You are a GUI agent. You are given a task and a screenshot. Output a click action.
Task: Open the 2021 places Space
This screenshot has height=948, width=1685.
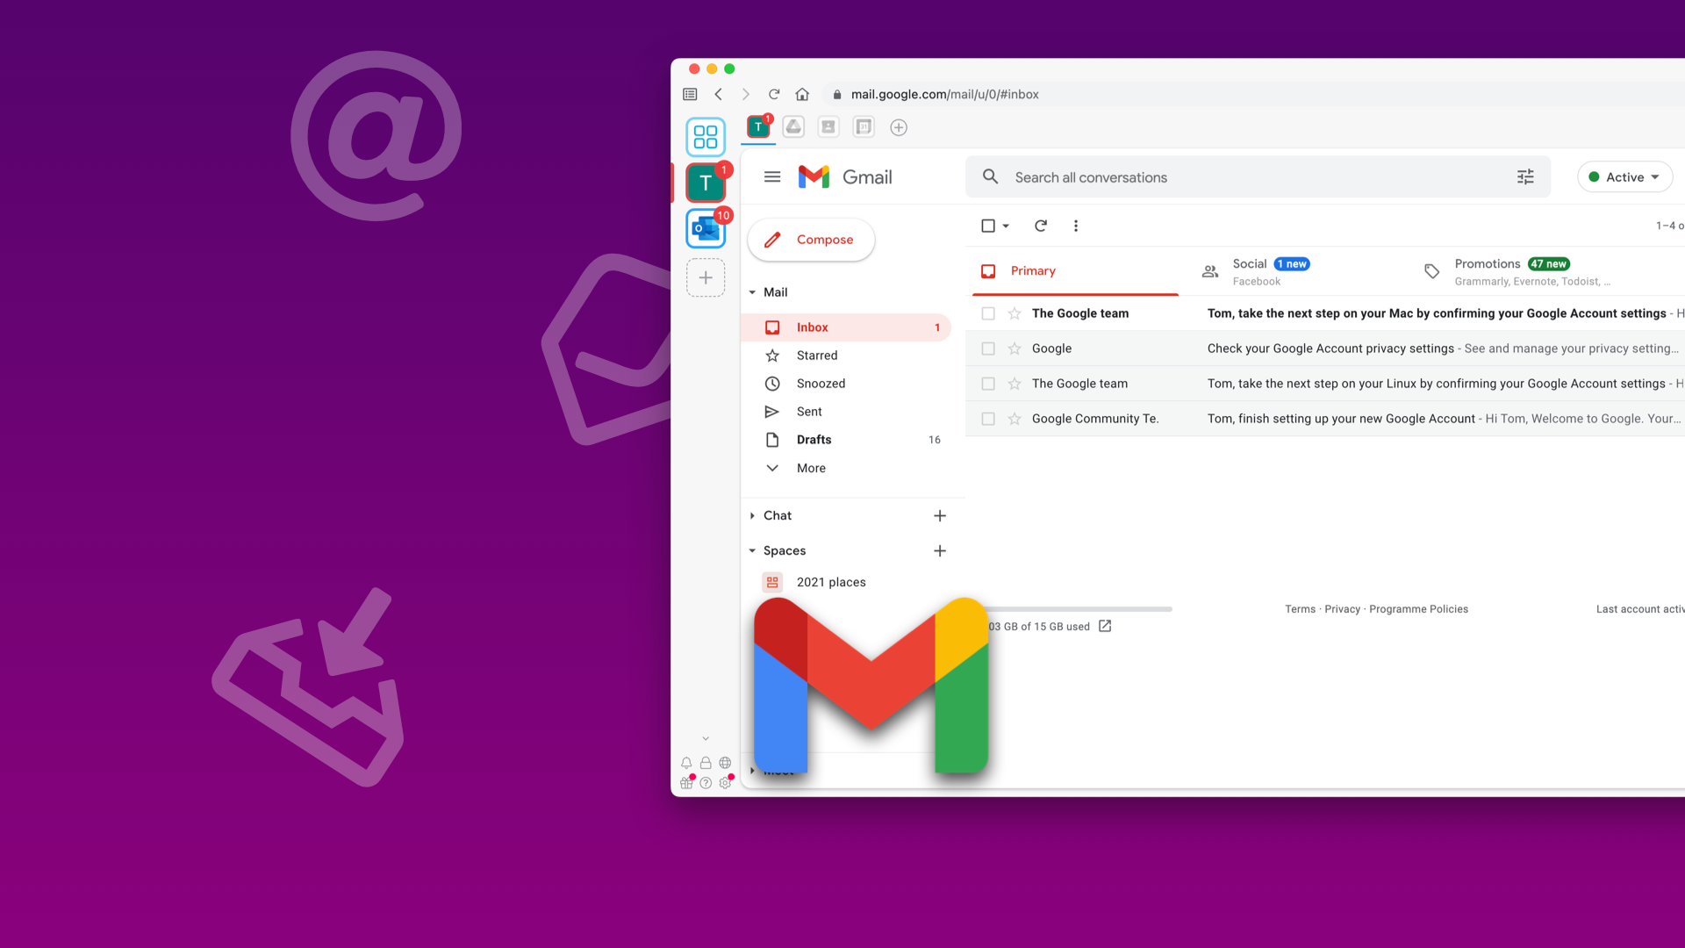tap(831, 581)
